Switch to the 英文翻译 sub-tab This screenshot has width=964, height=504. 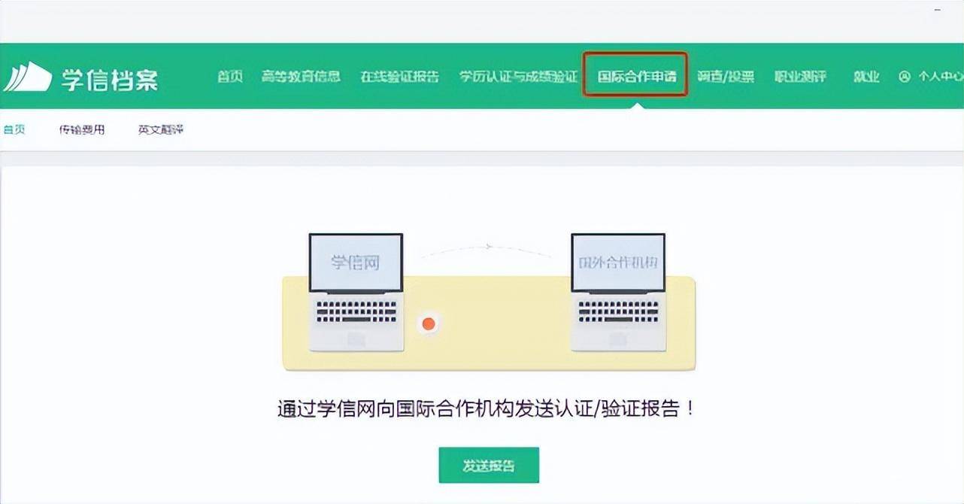point(161,129)
